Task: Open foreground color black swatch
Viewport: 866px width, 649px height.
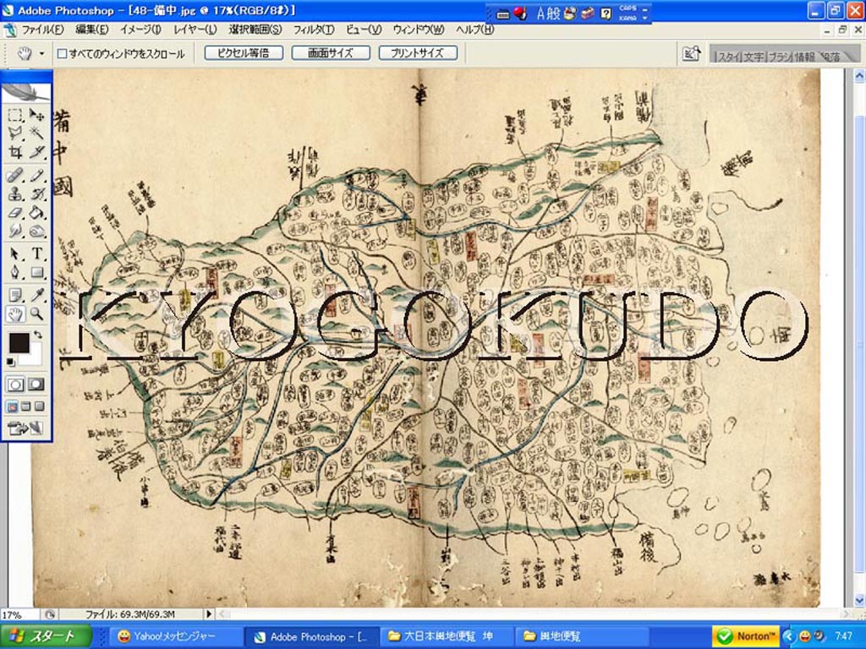Action: [x=19, y=342]
